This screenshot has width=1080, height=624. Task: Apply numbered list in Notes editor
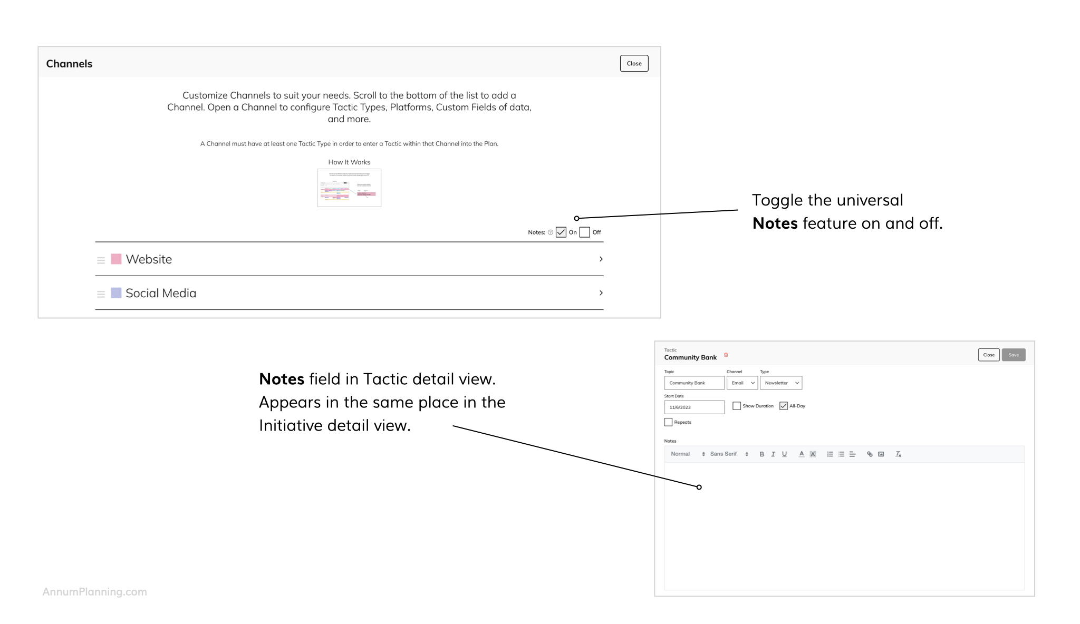click(830, 454)
